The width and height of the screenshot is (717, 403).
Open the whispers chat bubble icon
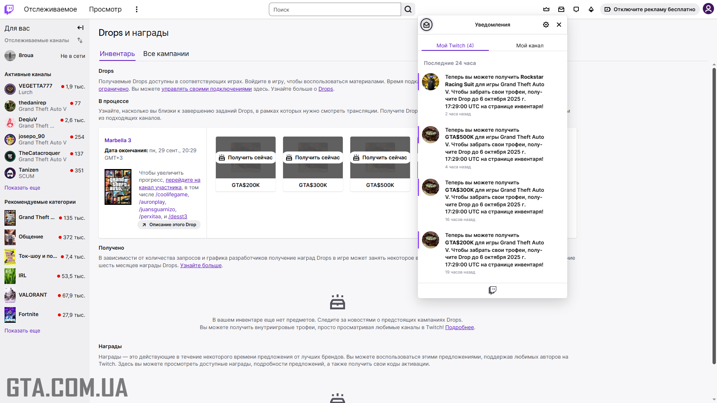pyautogui.click(x=576, y=9)
